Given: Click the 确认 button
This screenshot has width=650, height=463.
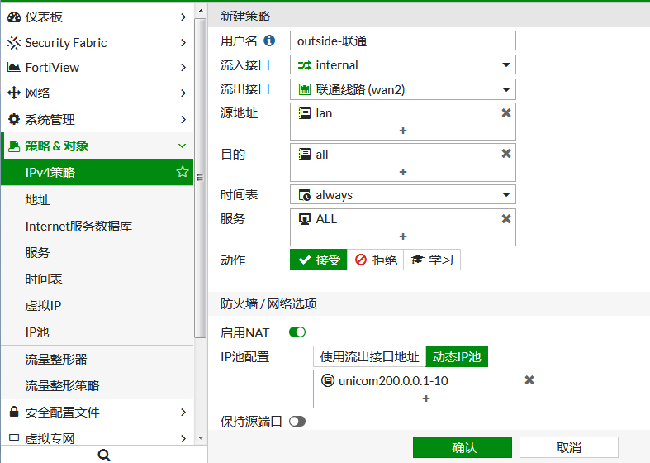Looking at the screenshot, I should 463,447.
